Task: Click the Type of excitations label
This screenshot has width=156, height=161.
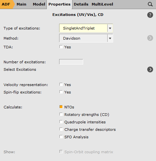Action: point(22,28)
